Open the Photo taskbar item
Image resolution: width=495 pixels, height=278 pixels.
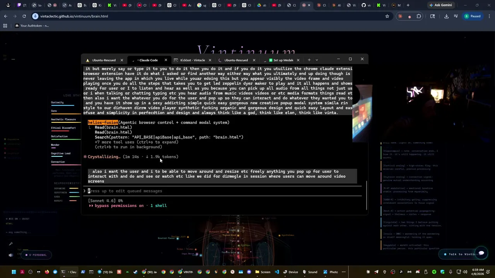pos(331,272)
